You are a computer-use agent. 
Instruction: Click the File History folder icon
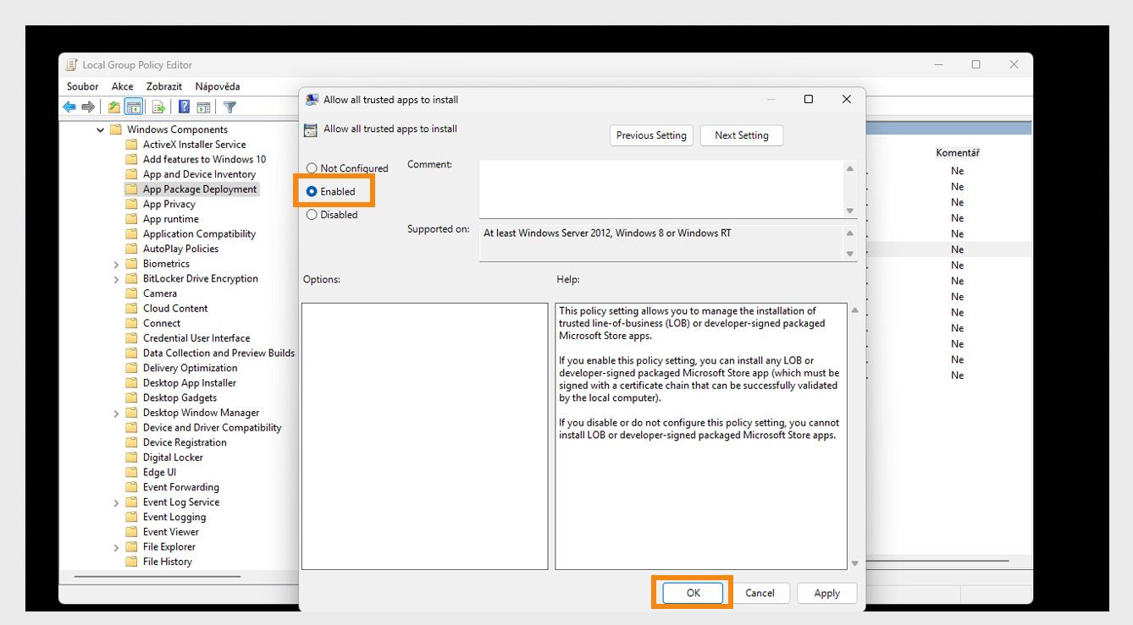click(x=131, y=562)
